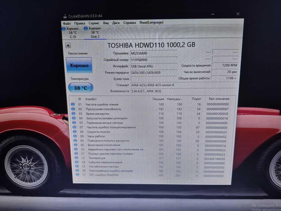Click the status dot for Неисправимые ошибки секторов
Image resolution: width=281 pixels, height=211 pixels.
coord(77,170)
